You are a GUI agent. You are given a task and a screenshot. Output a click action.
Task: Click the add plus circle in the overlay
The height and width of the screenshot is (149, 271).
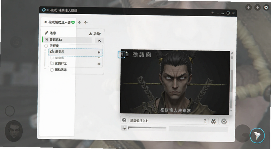tap(249, 7)
